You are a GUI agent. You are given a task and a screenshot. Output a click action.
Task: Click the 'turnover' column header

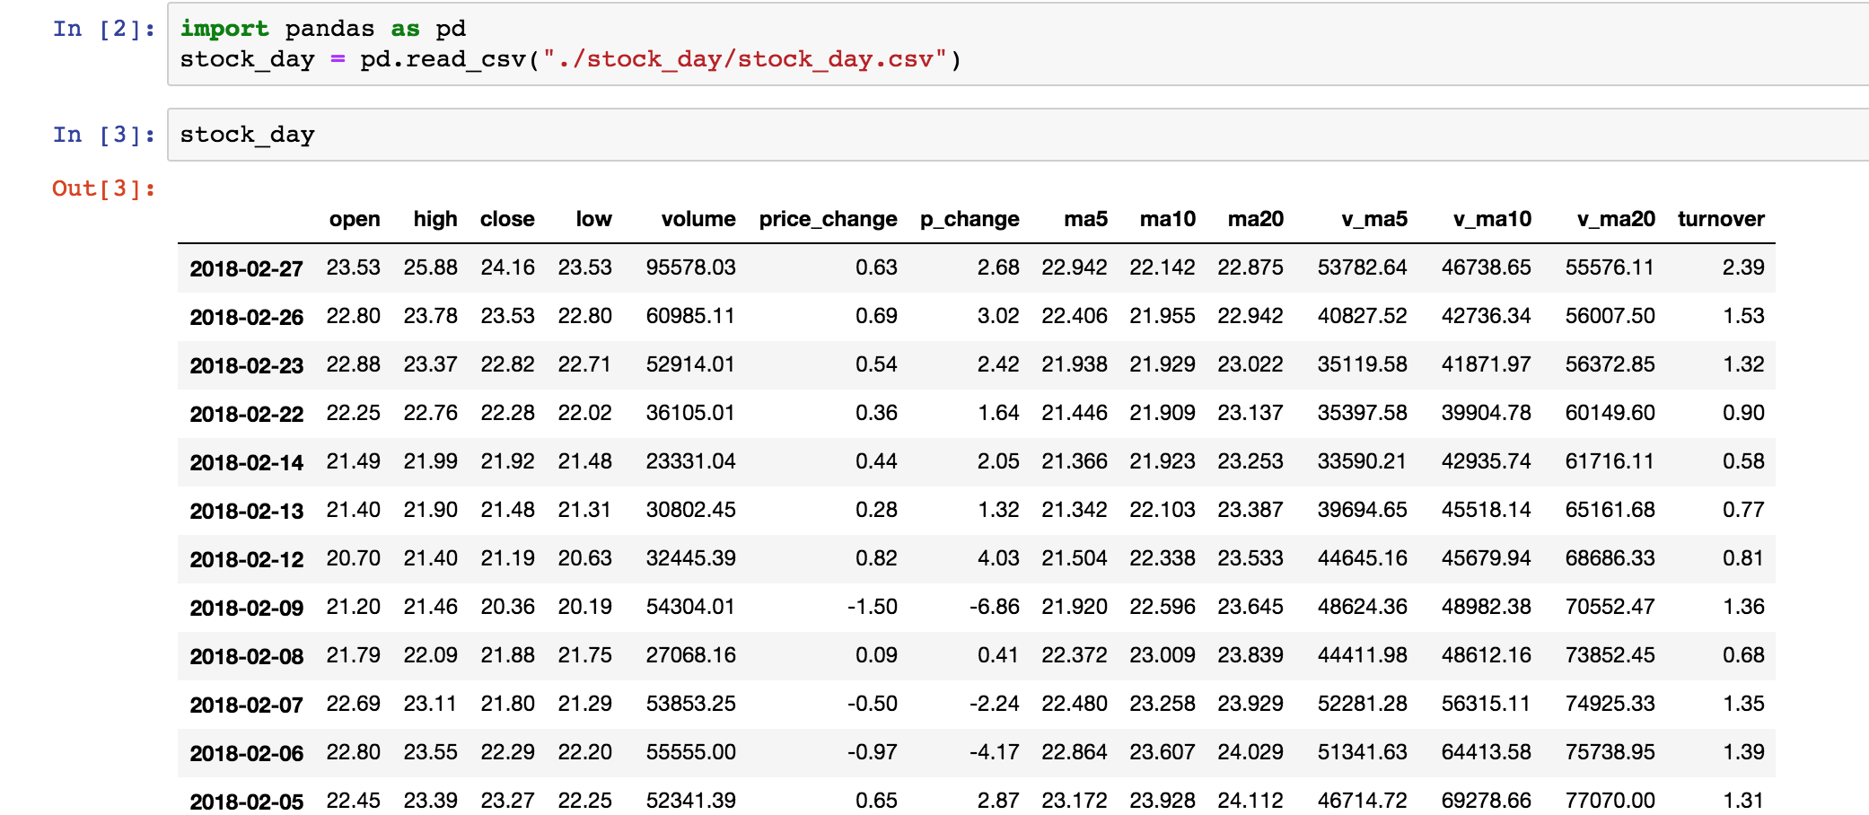[x=1721, y=219]
